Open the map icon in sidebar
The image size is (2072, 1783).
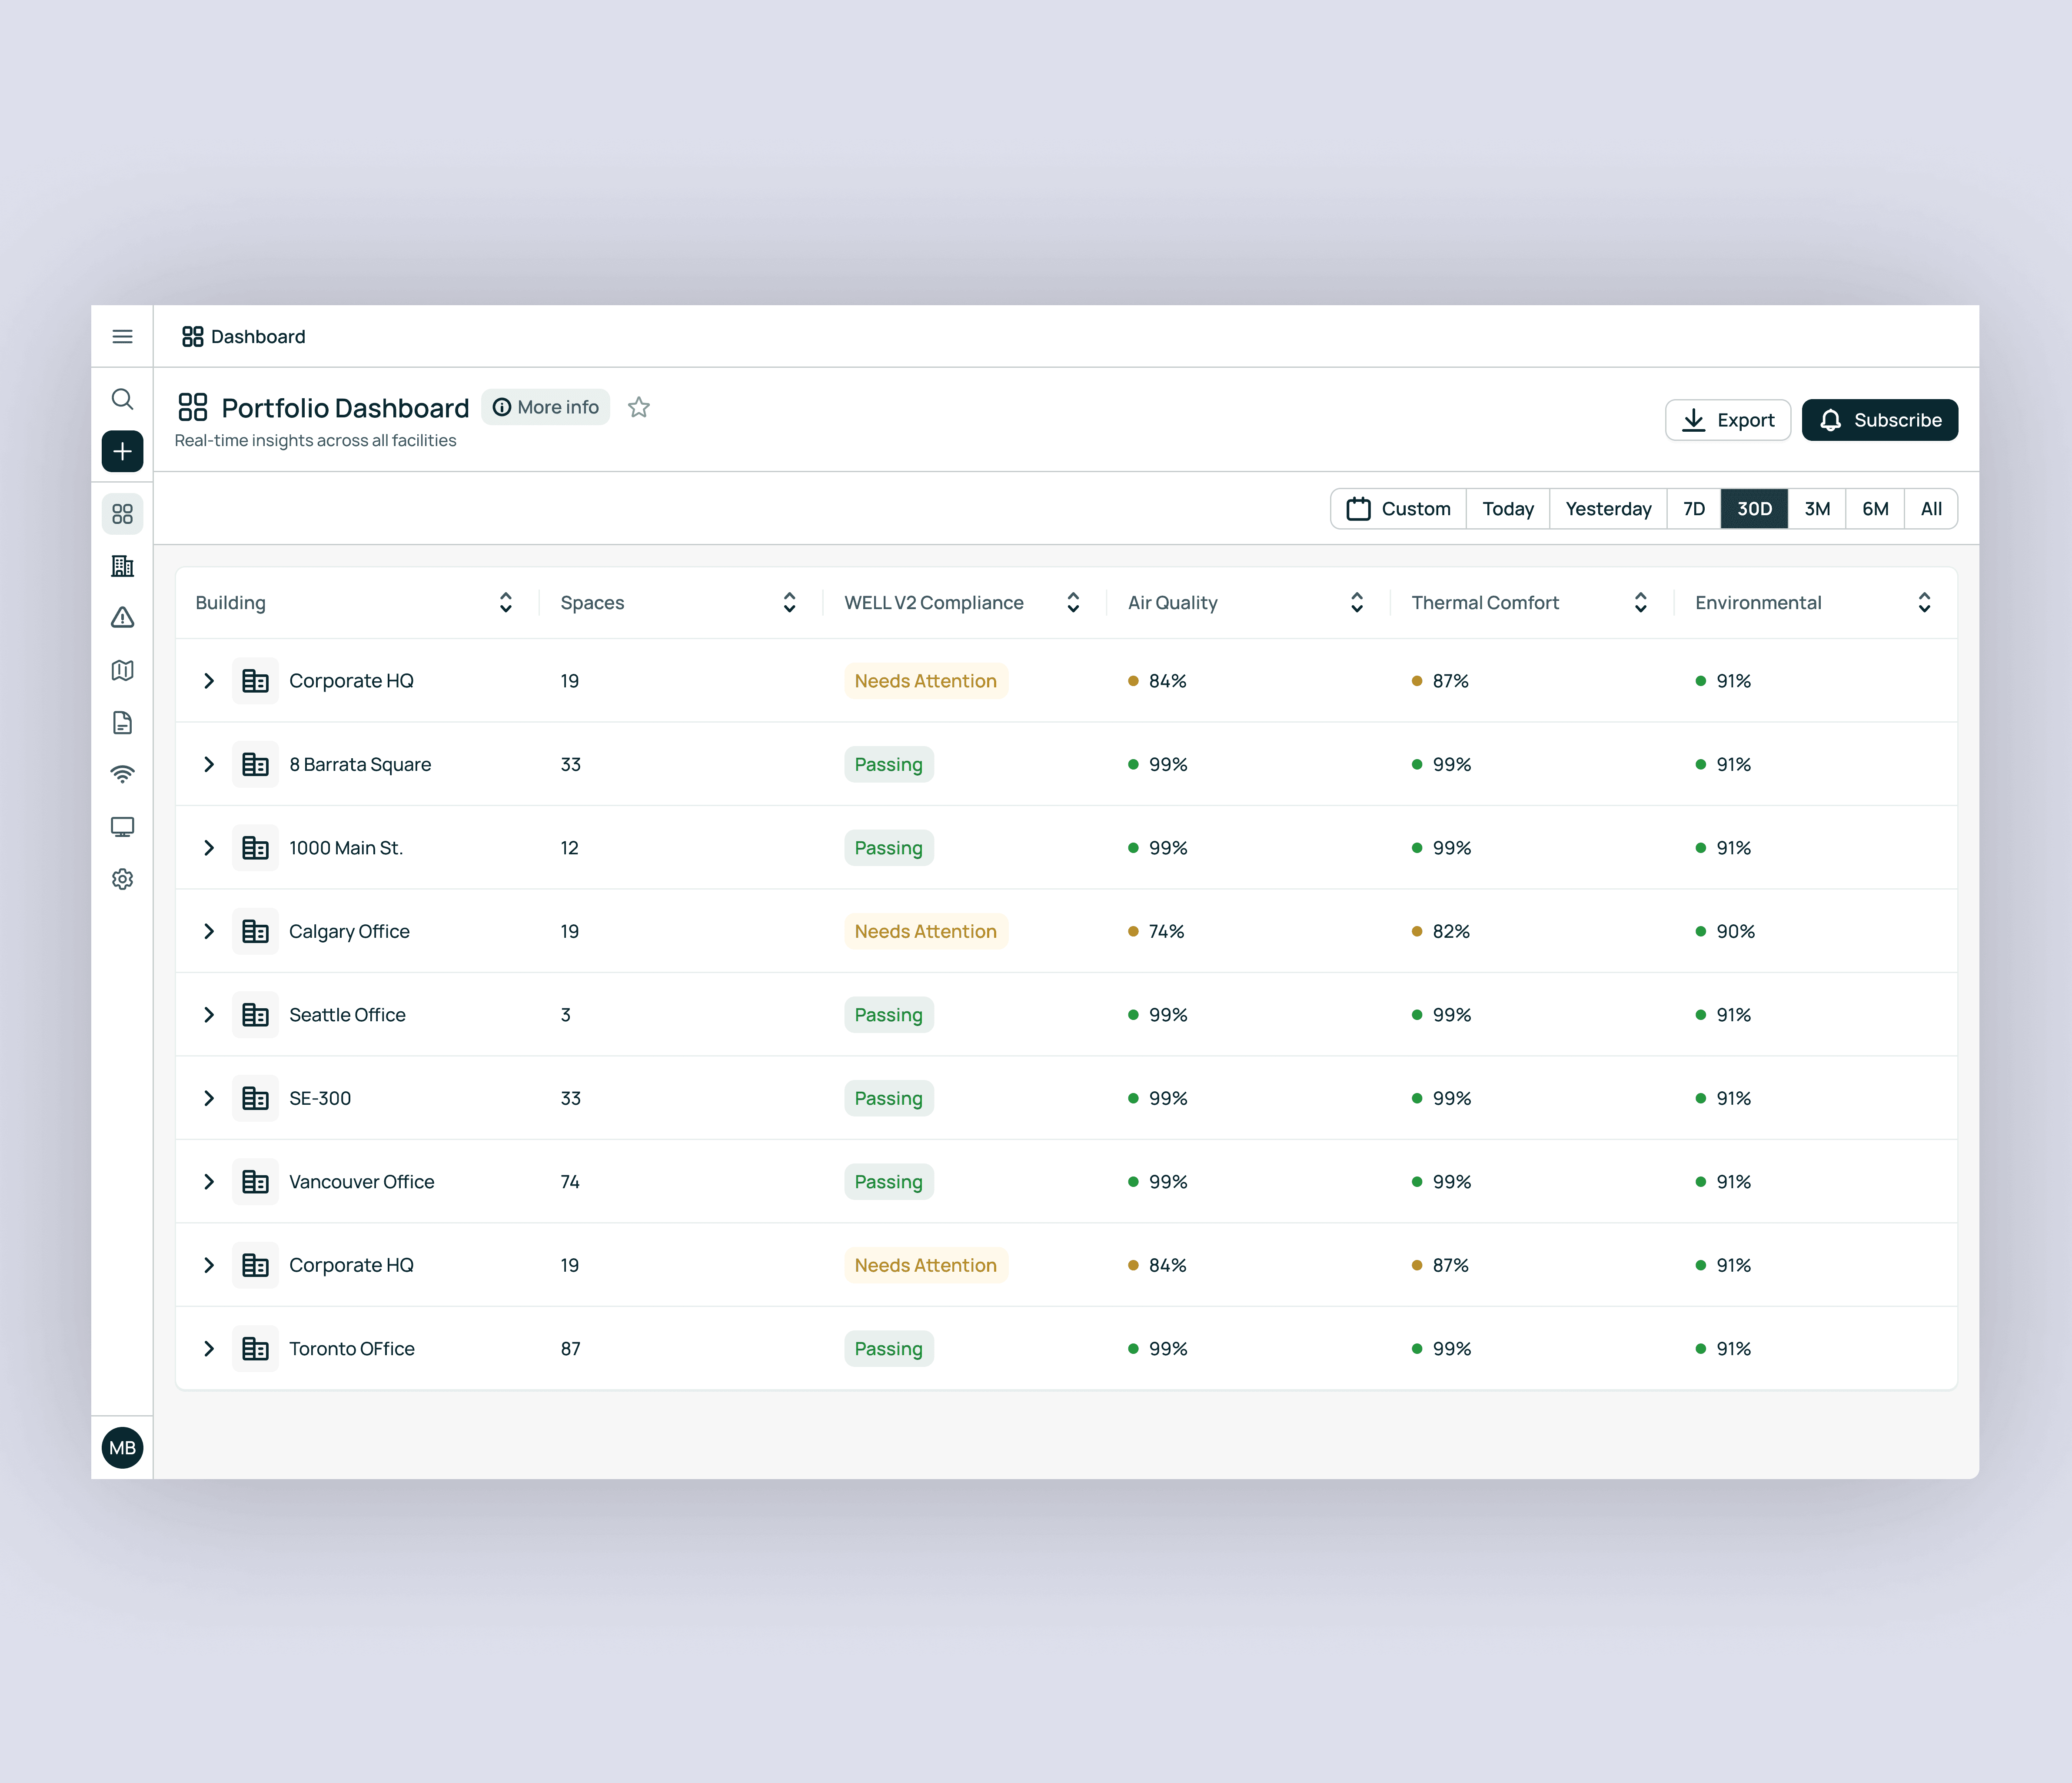[122, 670]
